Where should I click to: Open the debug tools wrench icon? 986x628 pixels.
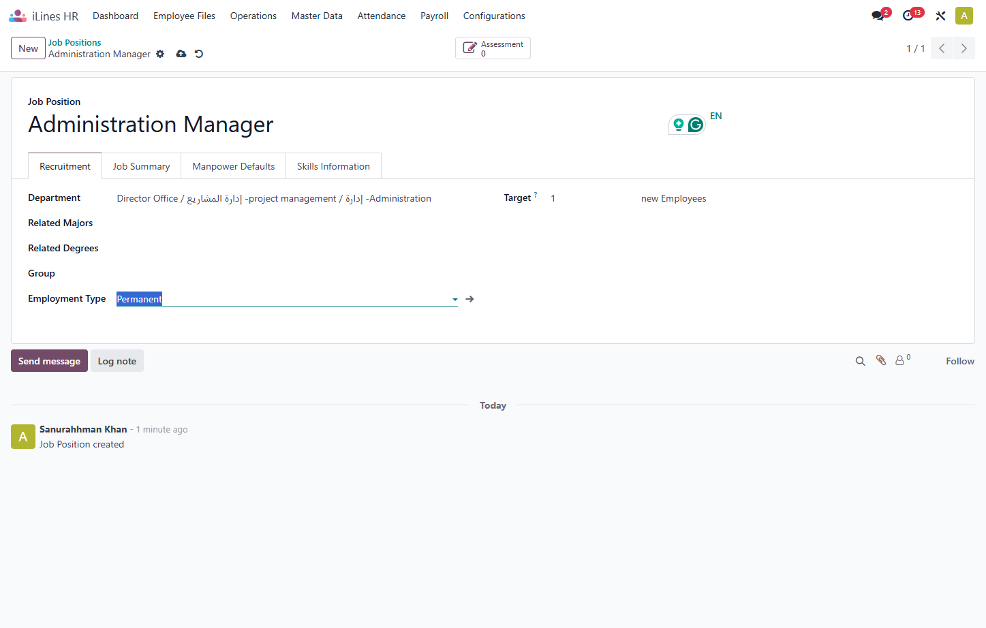click(940, 16)
